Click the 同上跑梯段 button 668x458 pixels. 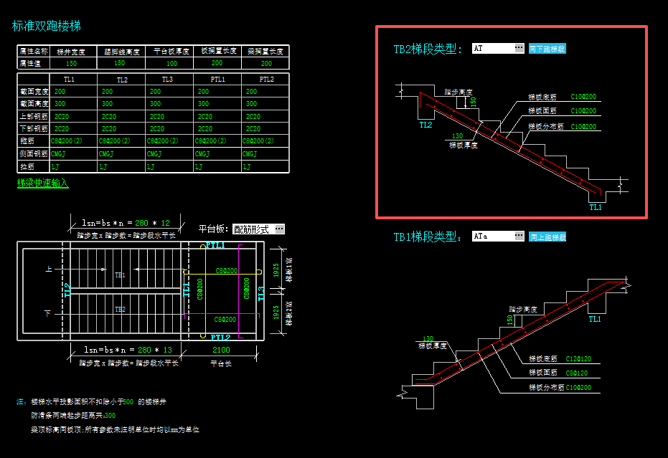click(x=547, y=237)
